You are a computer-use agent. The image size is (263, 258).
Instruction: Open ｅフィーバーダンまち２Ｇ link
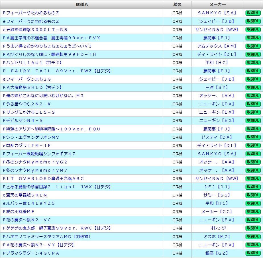pyautogui.click(x=27, y=79)
